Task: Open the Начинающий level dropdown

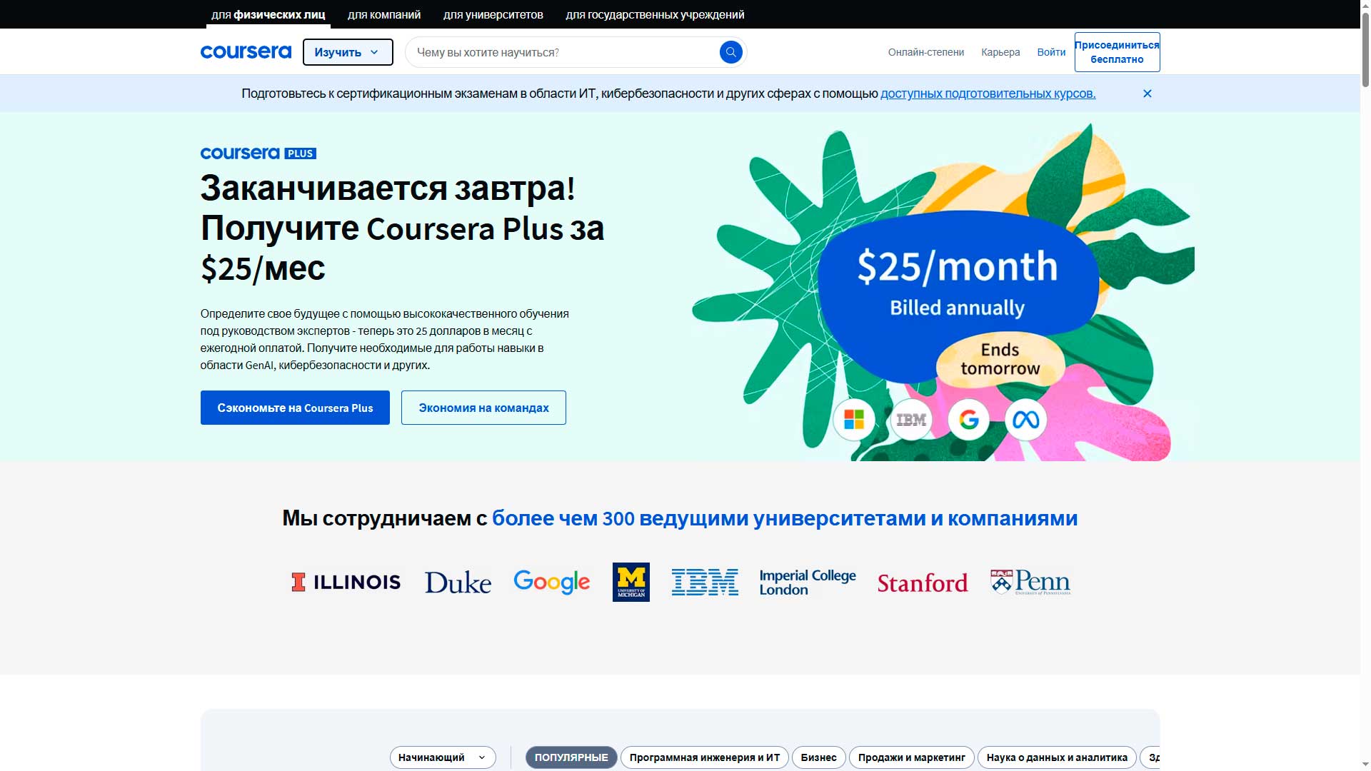Action: click(x=443, y=757)
